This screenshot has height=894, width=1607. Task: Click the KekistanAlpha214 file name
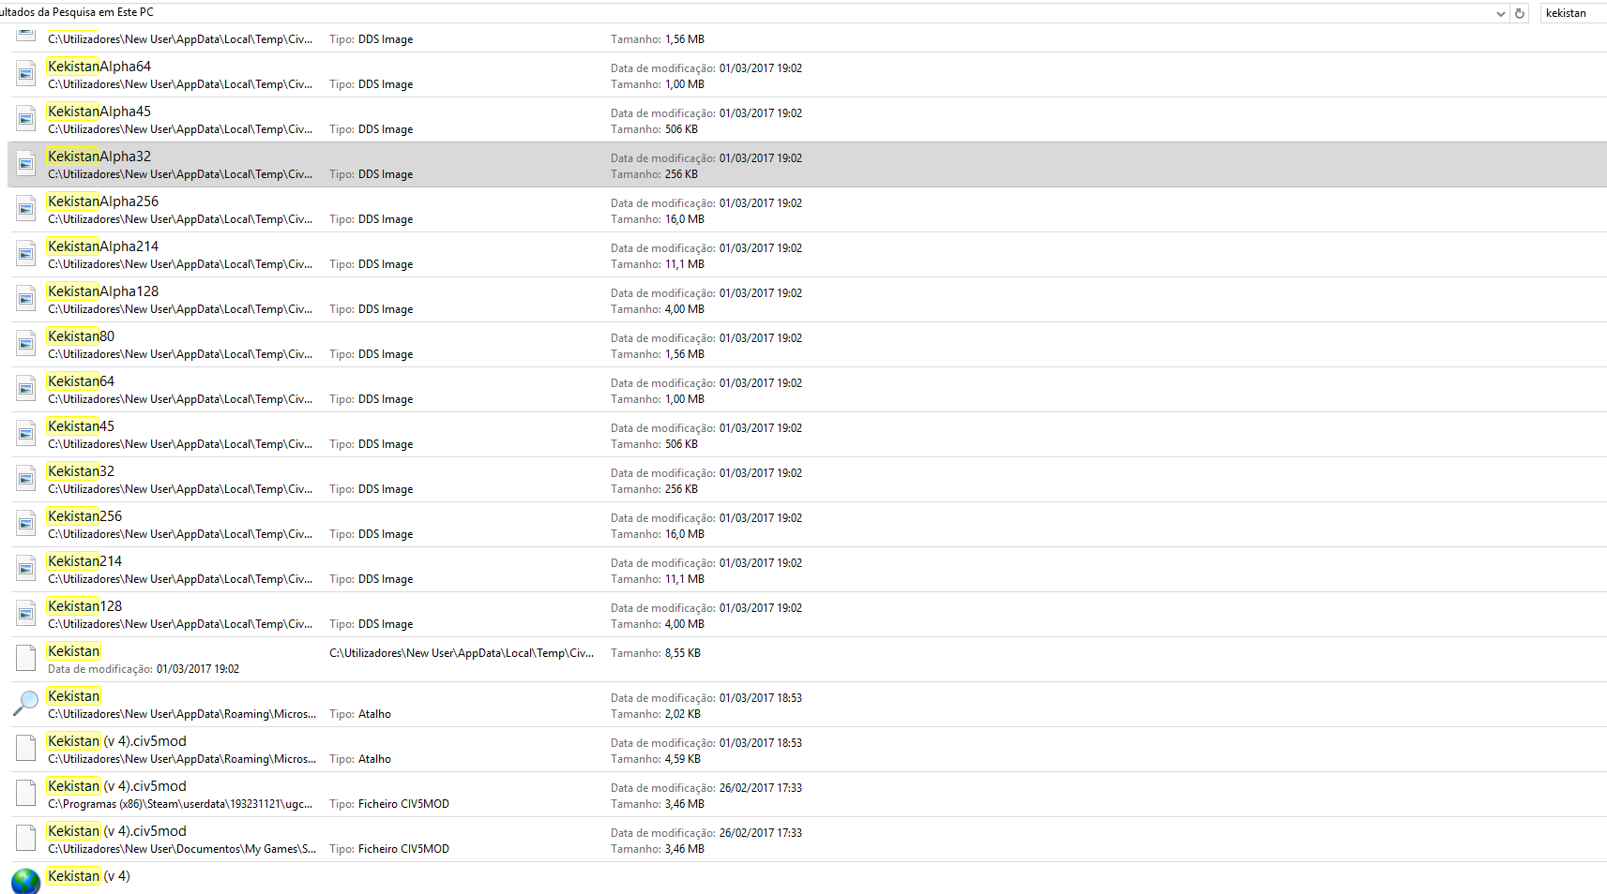pos(103,246)
